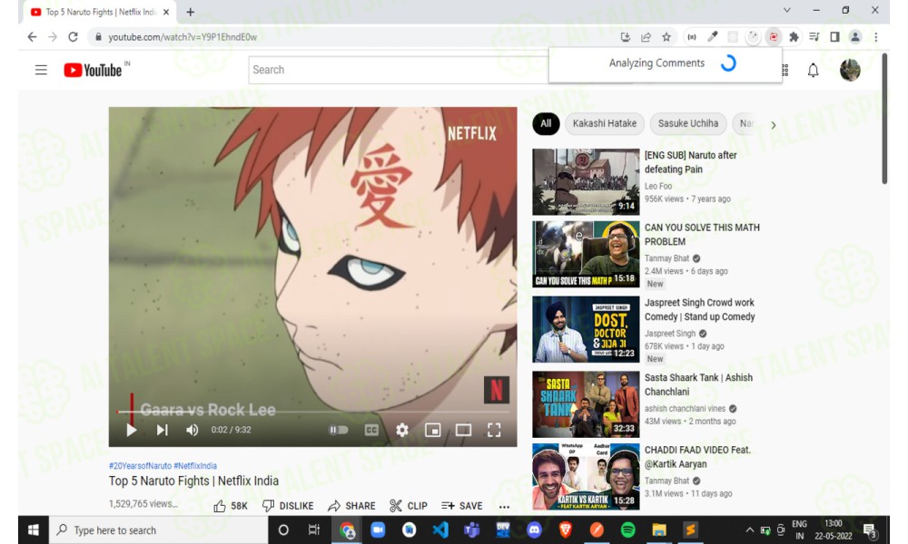Select the Kakashi Hatake filter chip
Image resolution: width=908 pixels, height=544 pixels.
click(x=605, y=123)
